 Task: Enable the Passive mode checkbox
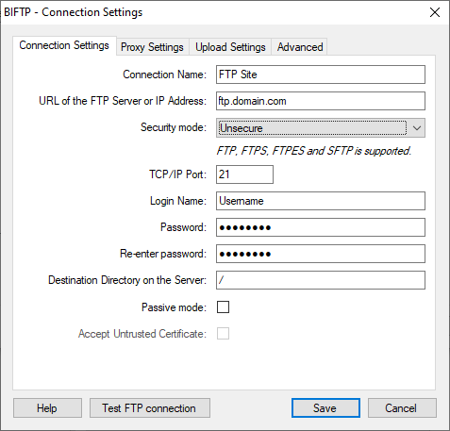click(x=223, y=307)
